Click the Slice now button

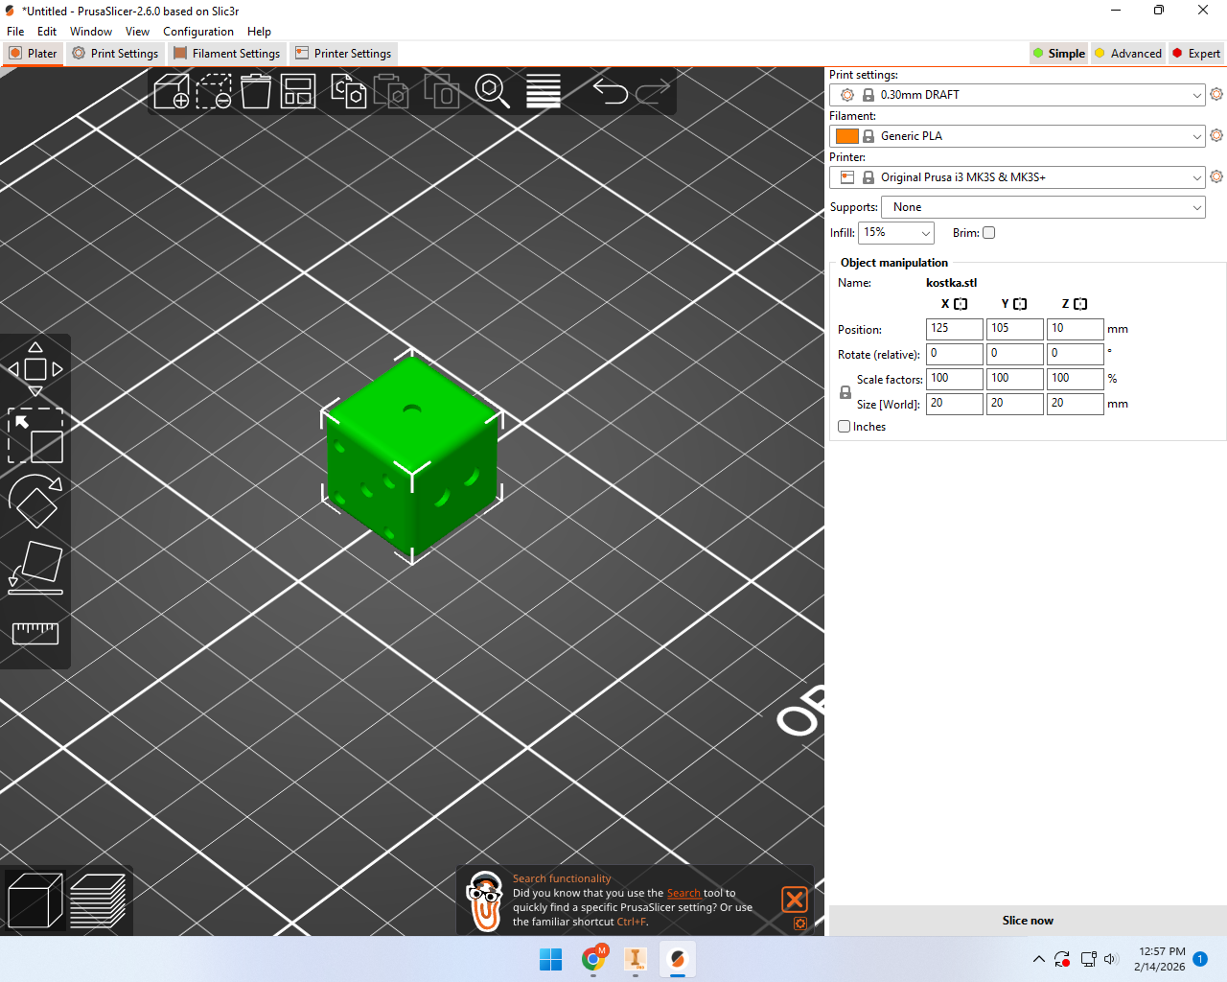pos(1028,921)
